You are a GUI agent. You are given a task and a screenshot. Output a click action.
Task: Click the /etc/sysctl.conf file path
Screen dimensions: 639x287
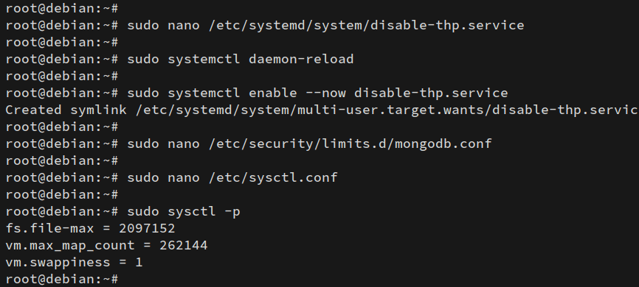273,177
